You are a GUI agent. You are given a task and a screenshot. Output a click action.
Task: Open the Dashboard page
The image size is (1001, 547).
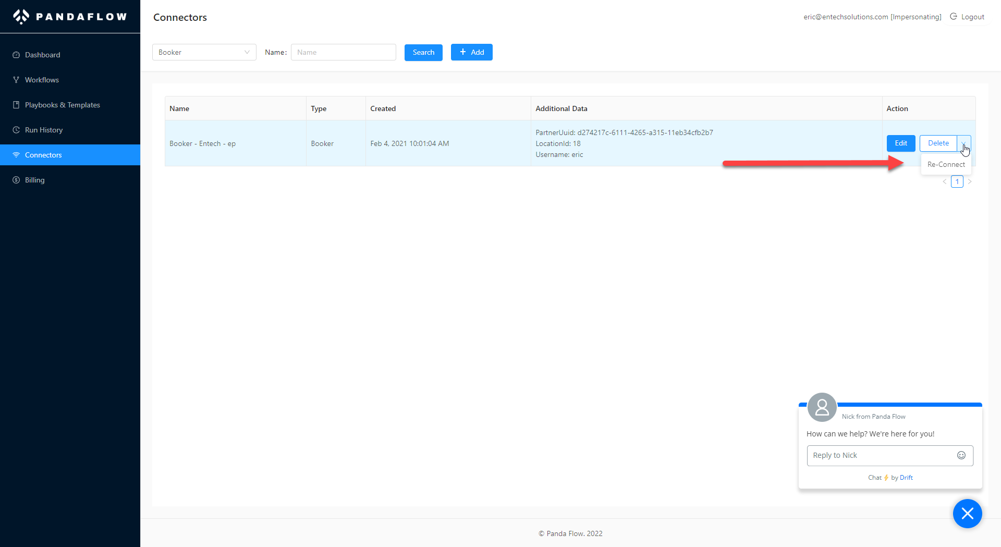click(x=70, y=55)
